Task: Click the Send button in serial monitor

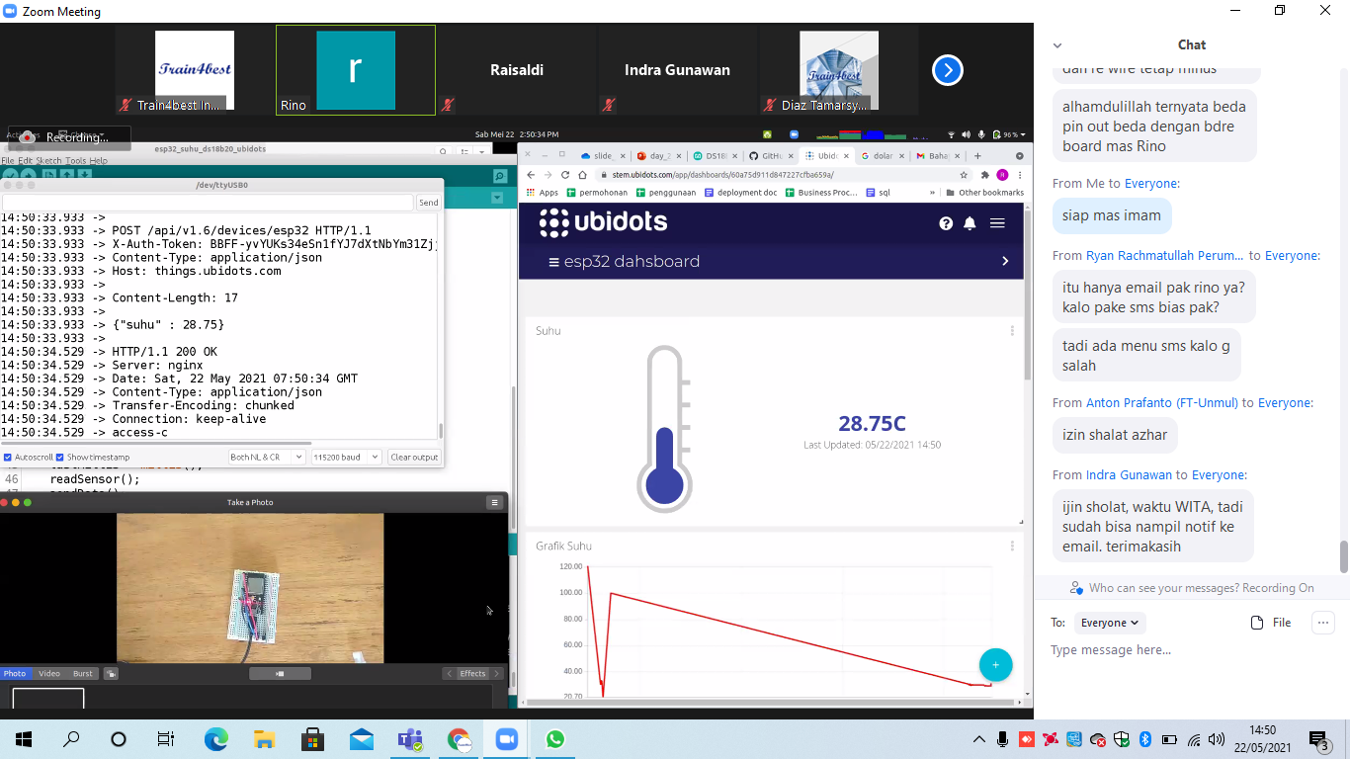Action: tap(428, 203)
